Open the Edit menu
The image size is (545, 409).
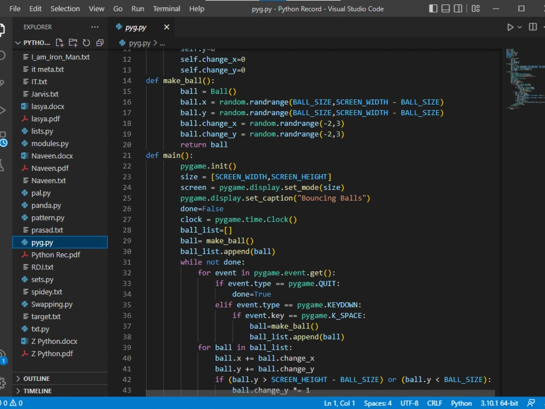tap(35, 9)
